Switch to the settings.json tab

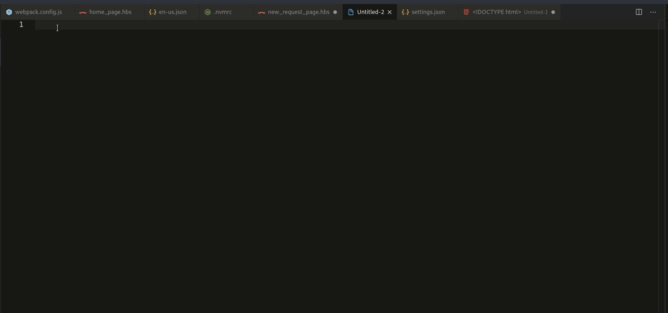point(428,12)
